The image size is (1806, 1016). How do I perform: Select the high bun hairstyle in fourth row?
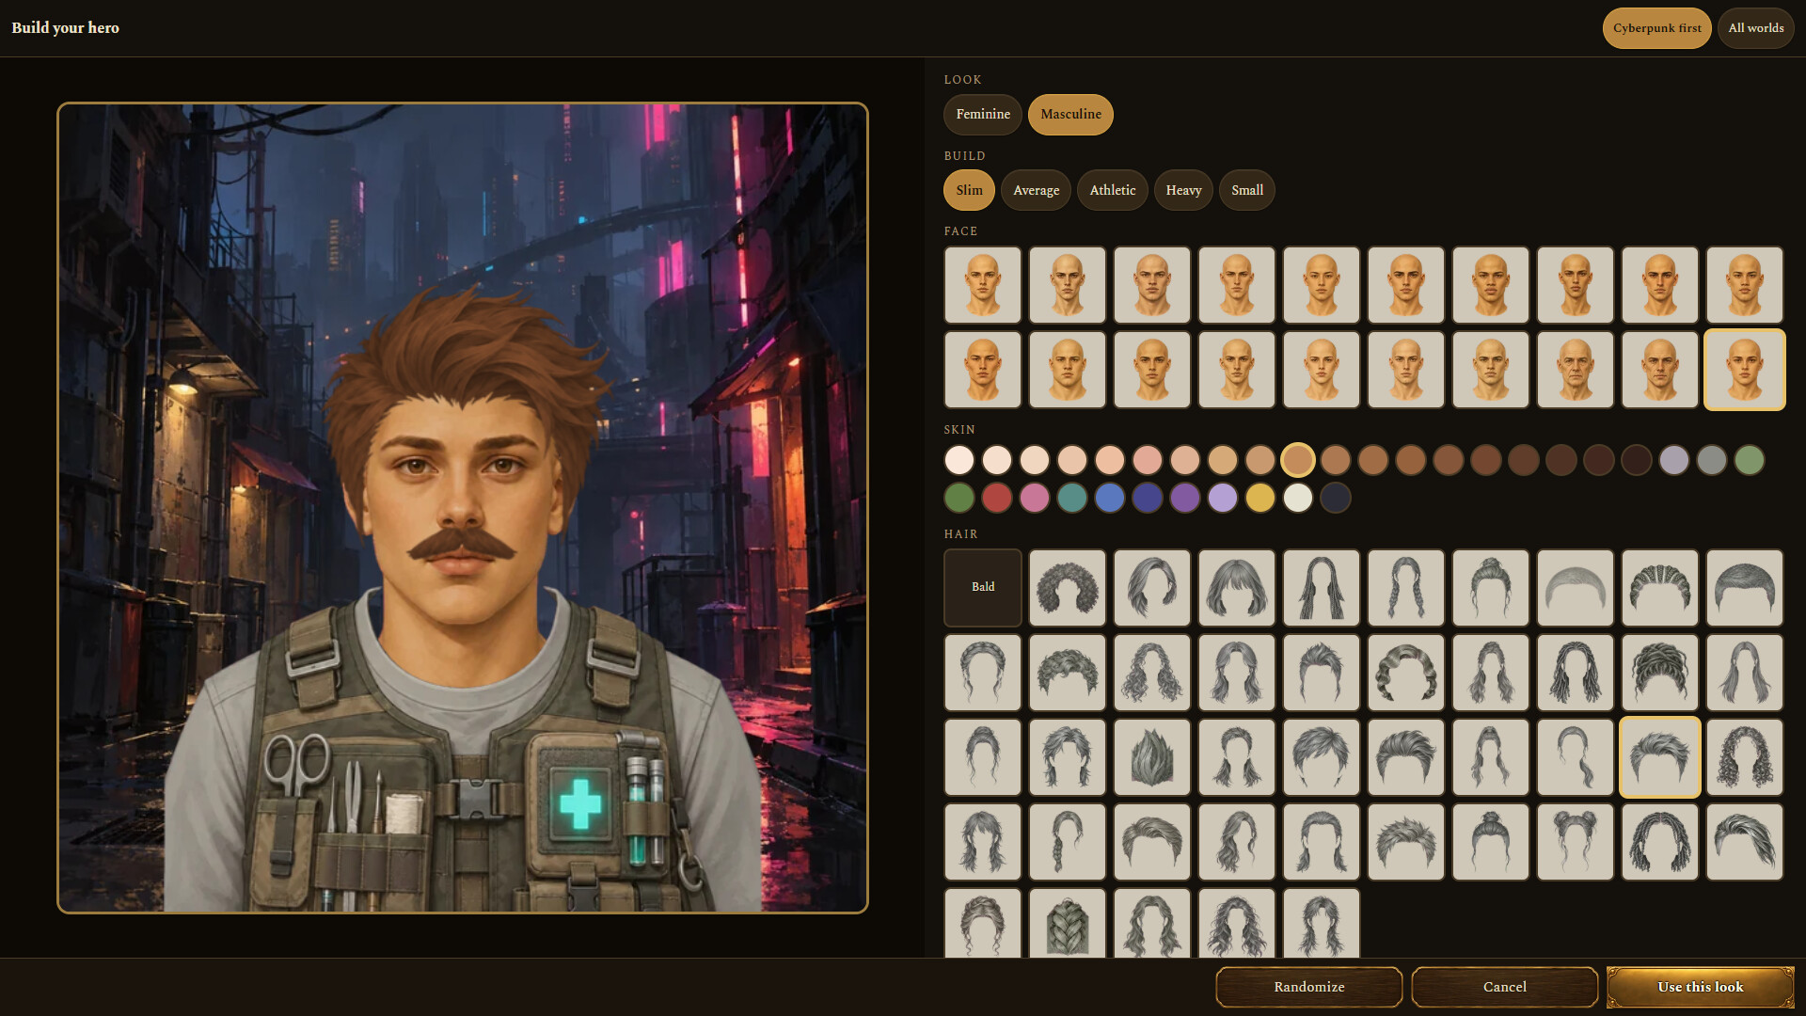point(1491,841)
